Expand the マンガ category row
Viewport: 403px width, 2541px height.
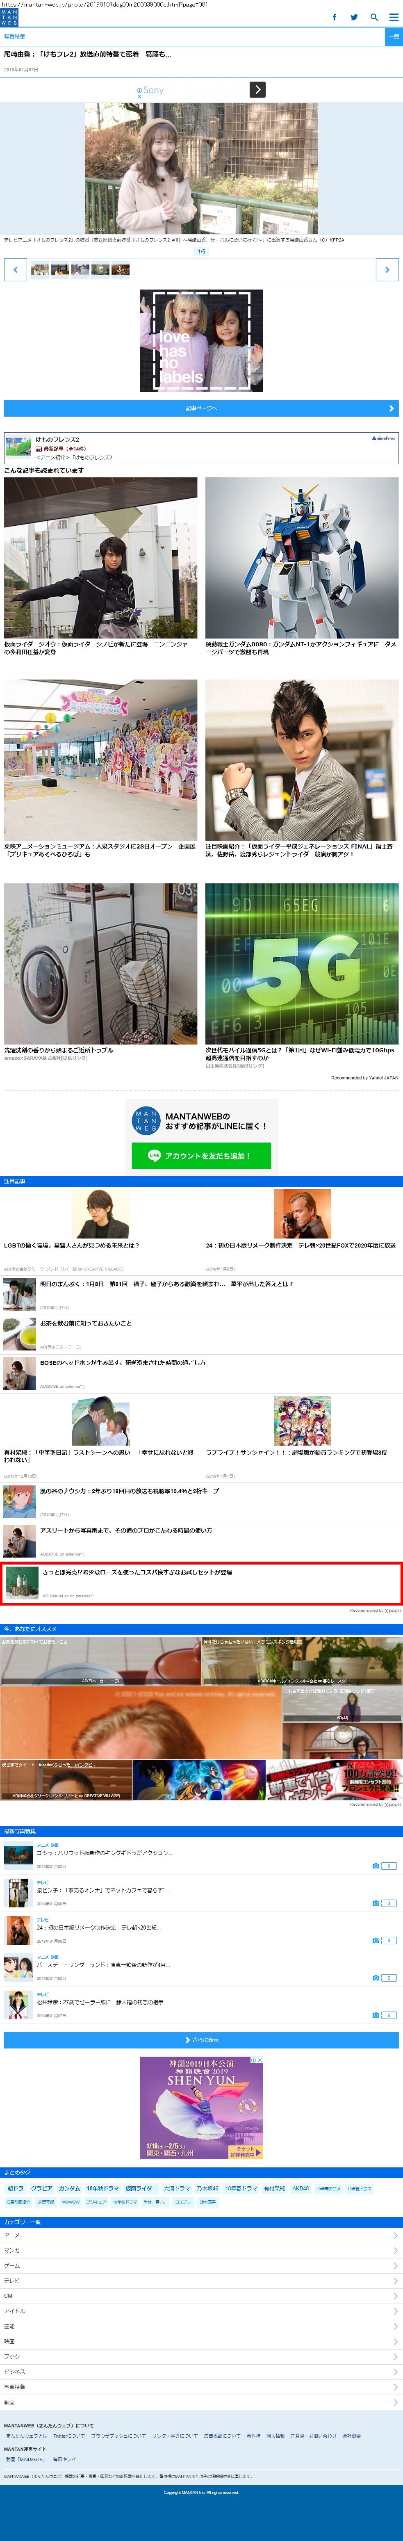pyautogui.click(x=201, y=2251)
